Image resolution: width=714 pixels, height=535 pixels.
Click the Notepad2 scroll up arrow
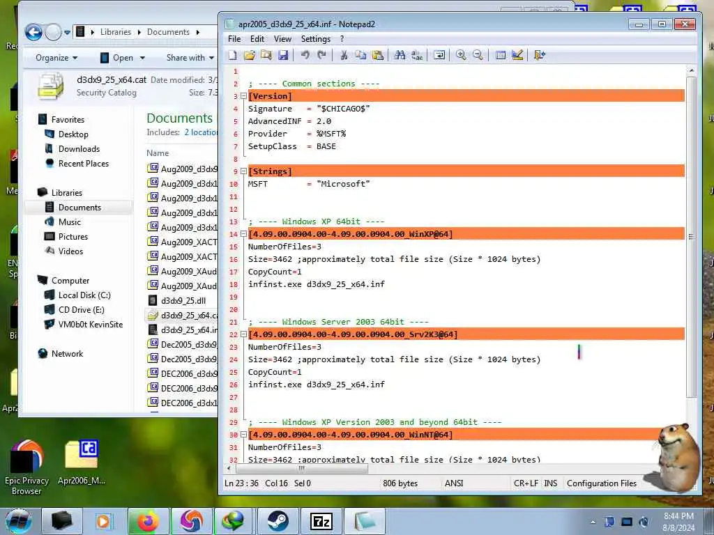tap(691, 70)
